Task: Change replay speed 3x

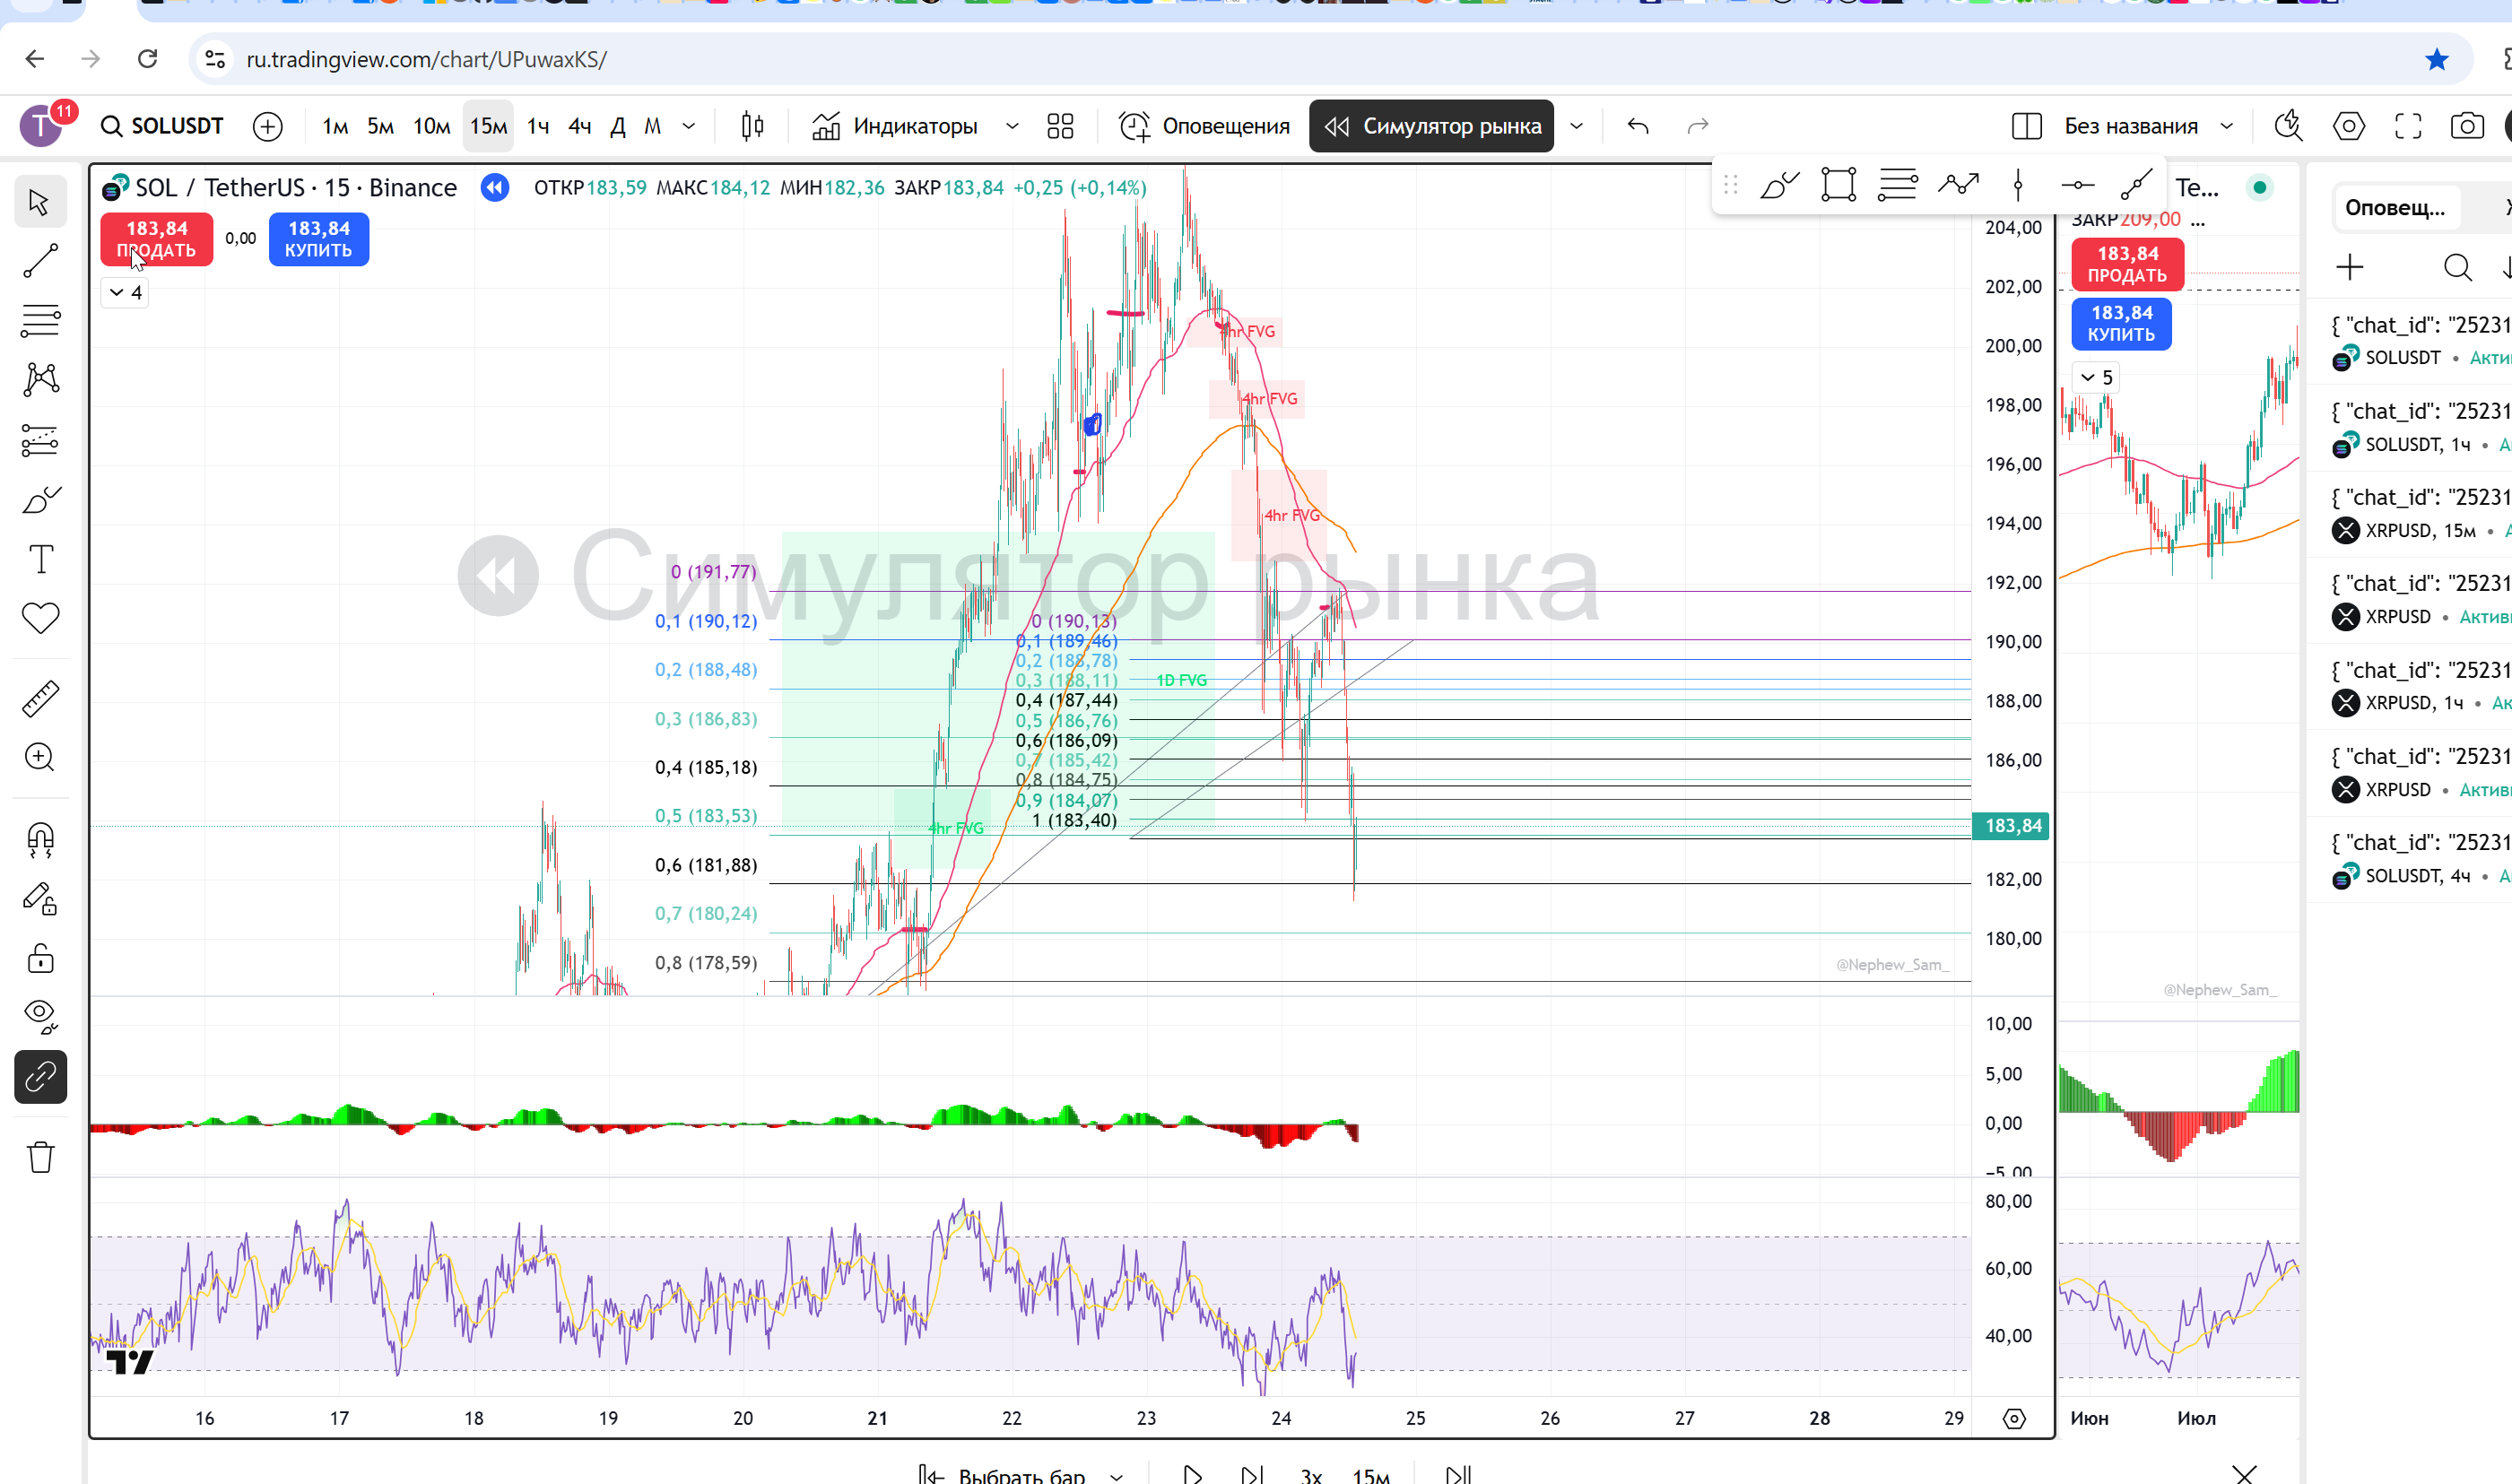Action: [x=1311, y=1474]
